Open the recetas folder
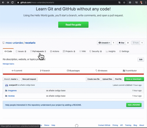Image resolution: width=147 pixels, height=128 pixels. 11,96
